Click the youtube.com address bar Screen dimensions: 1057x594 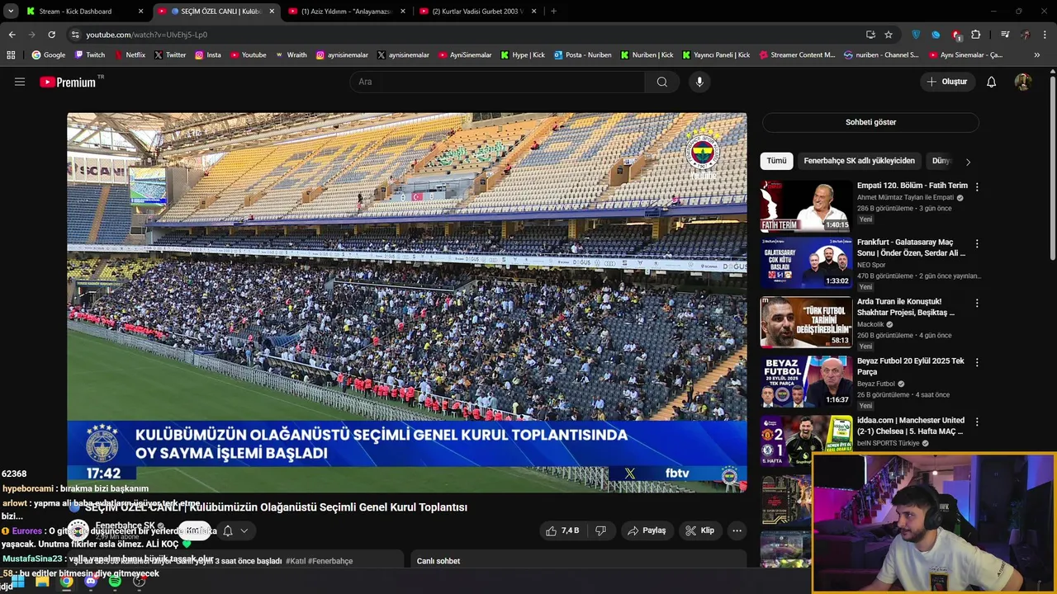click(462, 35)
